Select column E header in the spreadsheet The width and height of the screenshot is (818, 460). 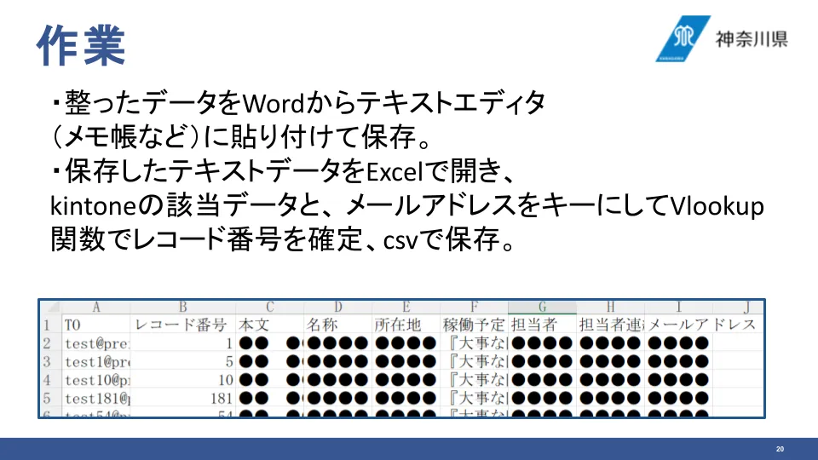tap(406, 307)
